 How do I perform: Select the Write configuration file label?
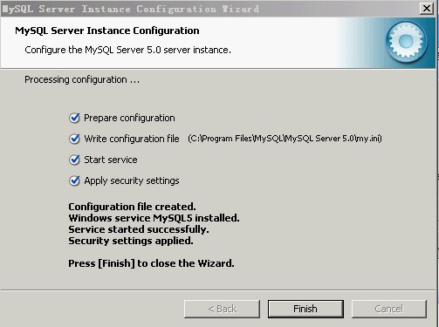[132, 139]
